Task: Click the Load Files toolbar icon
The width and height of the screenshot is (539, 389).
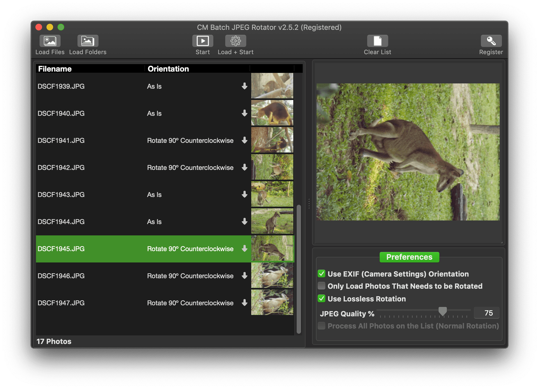Action: click(50, 41)
